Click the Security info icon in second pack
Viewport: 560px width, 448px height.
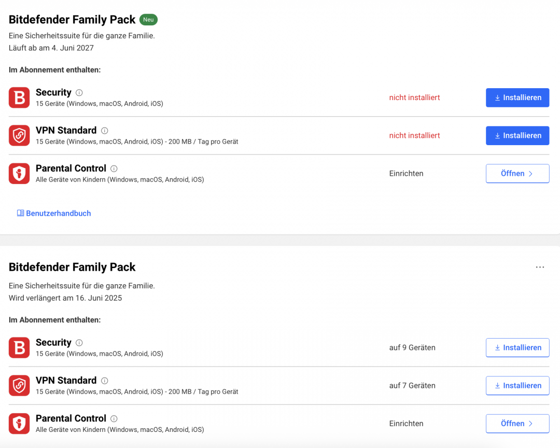point(79,343)
